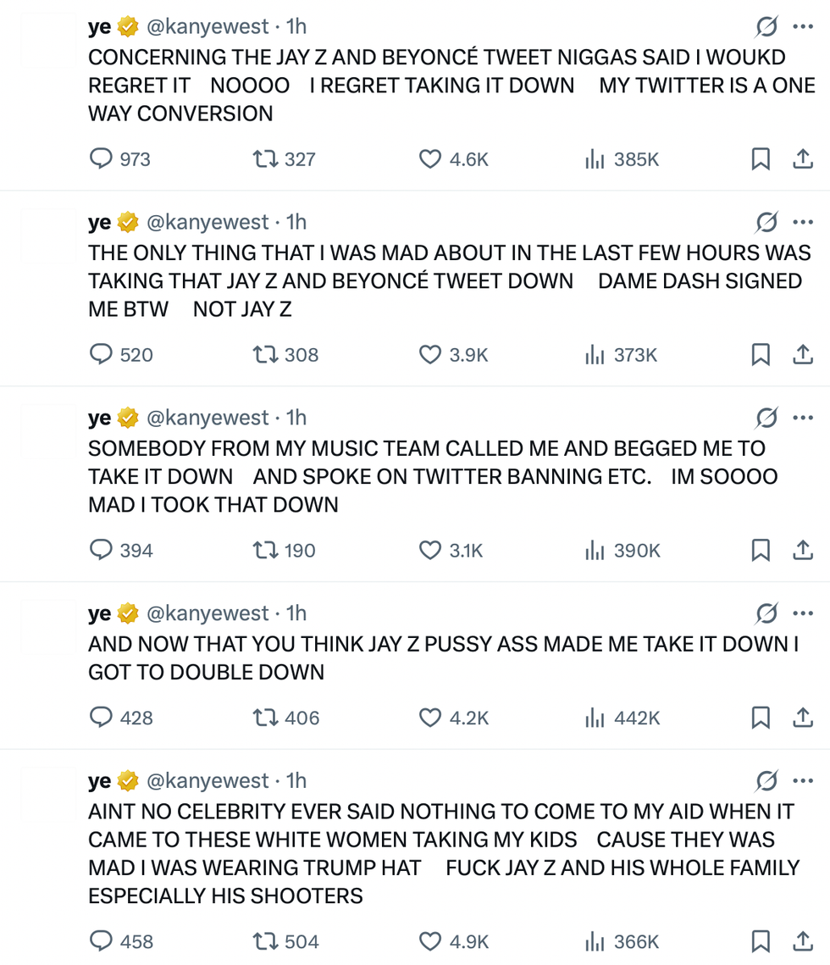Repost the tweet with 308 reposts

[x=265, y=354]
